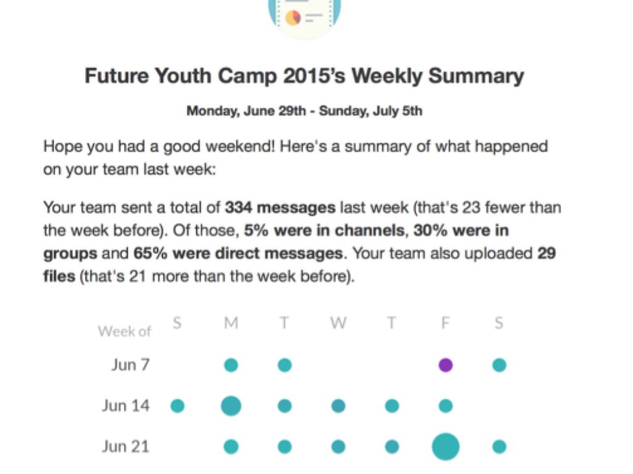The width and height of the screenshot is (633, 474).
Task: Click the "Week of" chart label
Action: (124, 331)
